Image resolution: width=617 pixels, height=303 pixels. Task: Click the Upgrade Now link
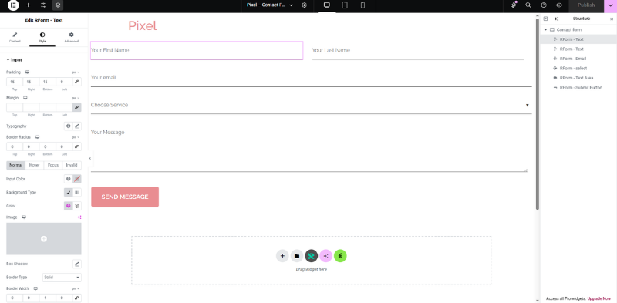tap(599, 298)
